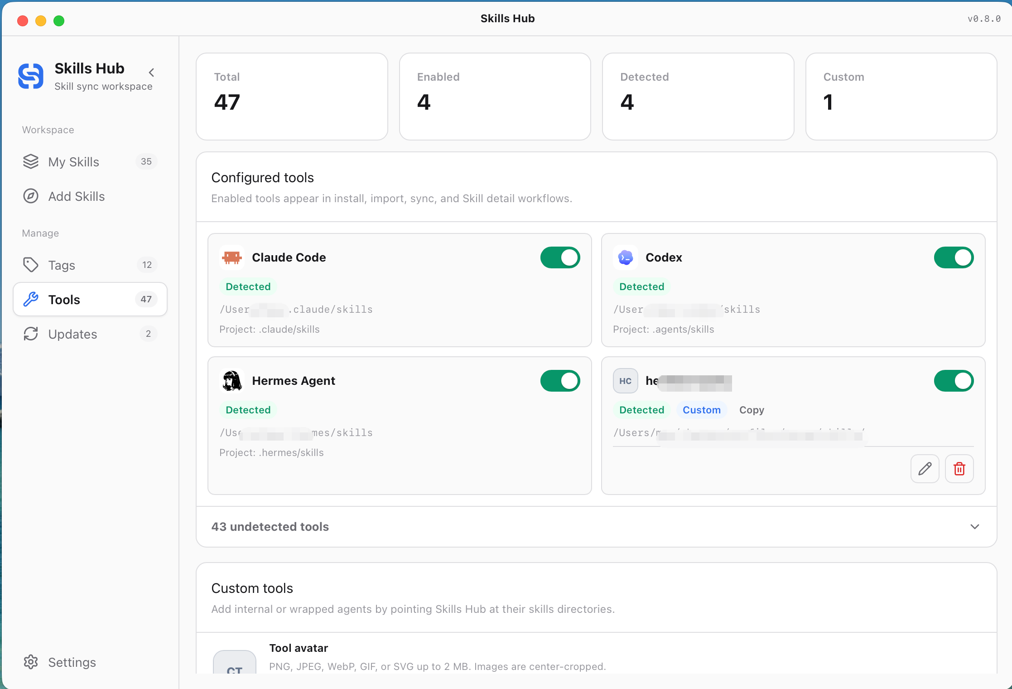1012x689 pixels.
Task: Disable the Hermes Agent tool toggle
Action: point(560,381)
